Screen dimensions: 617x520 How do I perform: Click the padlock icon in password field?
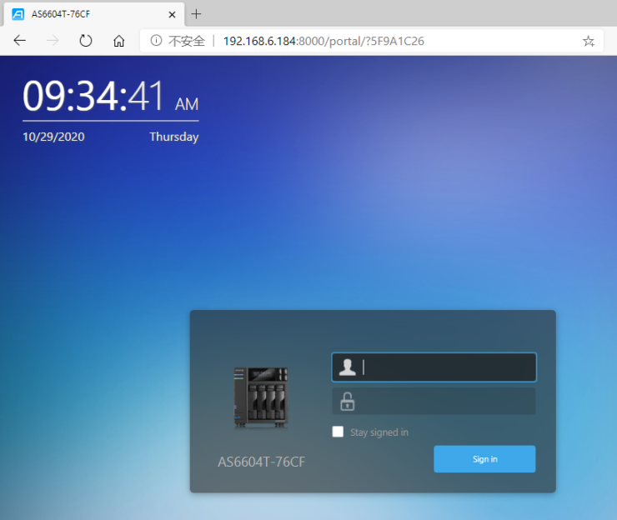347,401
